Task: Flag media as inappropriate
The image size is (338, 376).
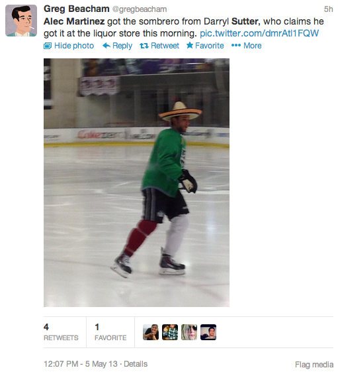Action: pos(314,365)
